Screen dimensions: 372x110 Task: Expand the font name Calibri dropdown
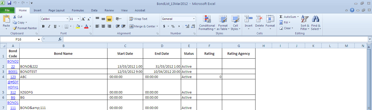coord(67,19)
